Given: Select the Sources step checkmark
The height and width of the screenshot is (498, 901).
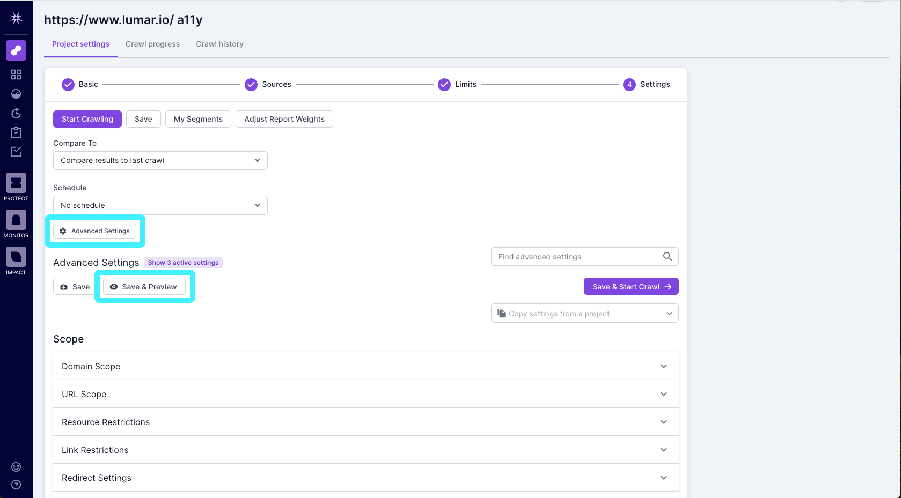Looking at the screenshot, I should pos(251,84).
